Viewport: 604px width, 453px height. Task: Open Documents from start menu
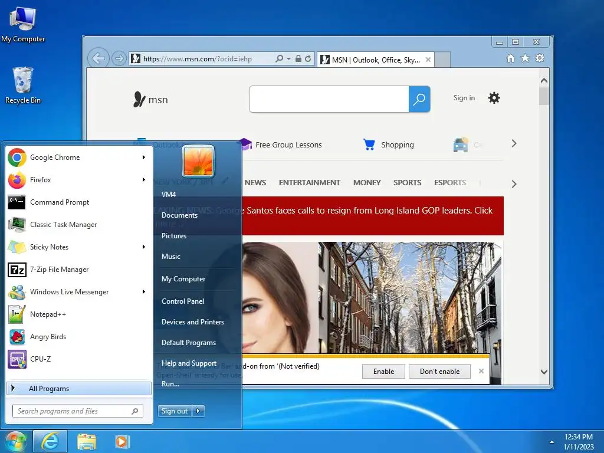tap(179, 215)
